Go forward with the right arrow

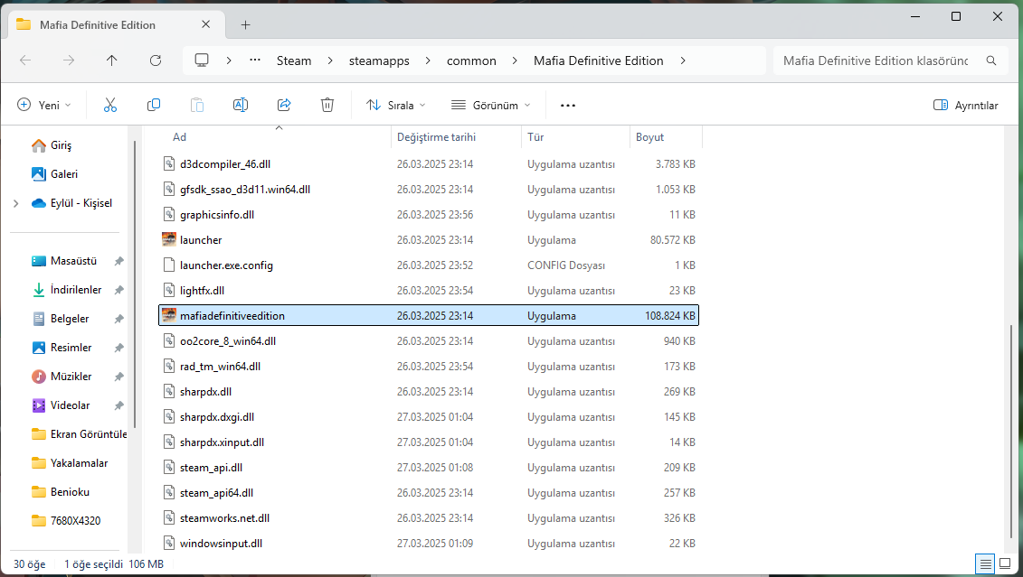pyautogui.click(x=69, y=60)
